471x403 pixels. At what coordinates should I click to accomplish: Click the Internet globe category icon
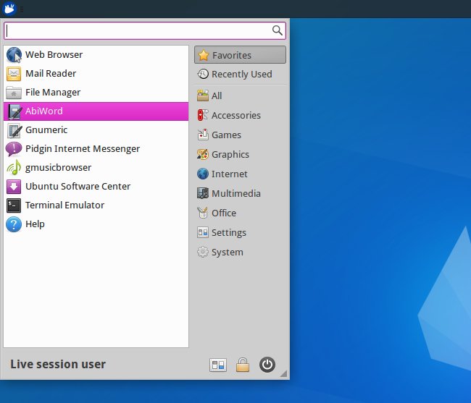203,174
